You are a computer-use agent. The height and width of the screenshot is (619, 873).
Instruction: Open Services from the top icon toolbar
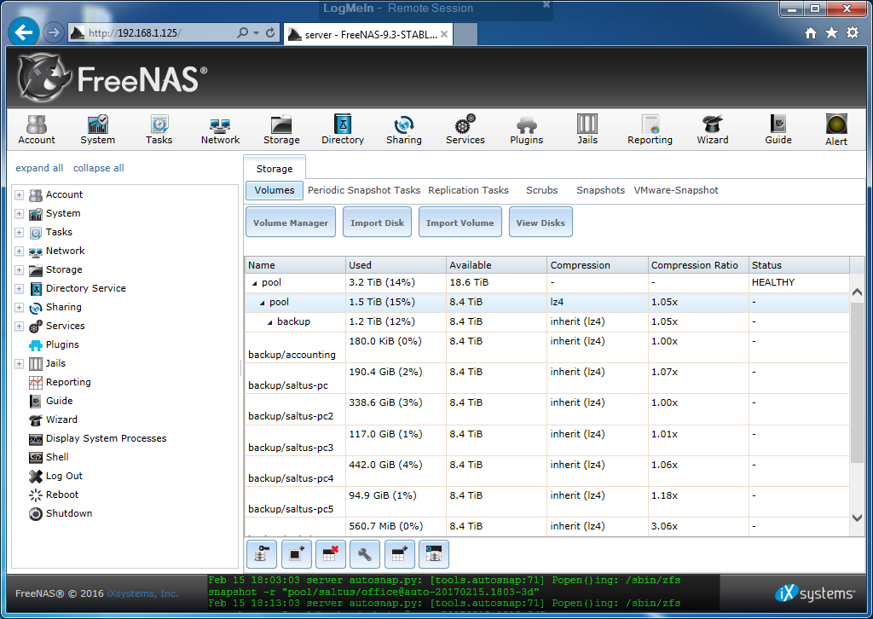(465, 129)
